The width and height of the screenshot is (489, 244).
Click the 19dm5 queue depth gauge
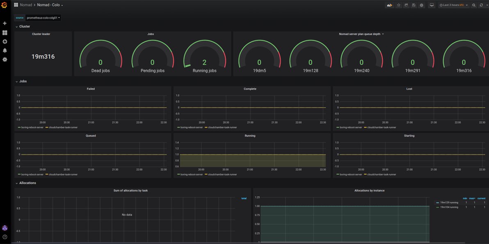pos(259,56)
